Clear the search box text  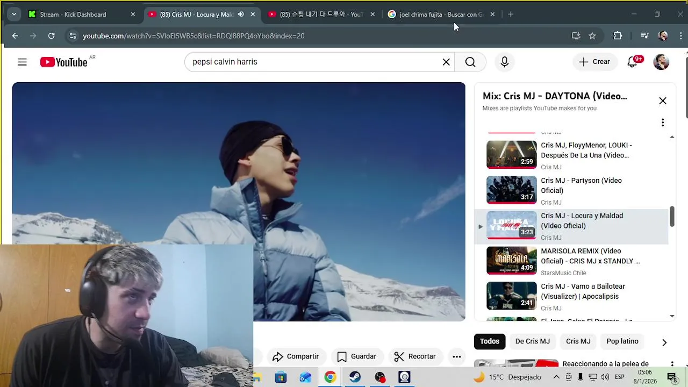[446, 62]
